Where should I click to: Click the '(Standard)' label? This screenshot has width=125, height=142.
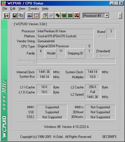point(103,51)
